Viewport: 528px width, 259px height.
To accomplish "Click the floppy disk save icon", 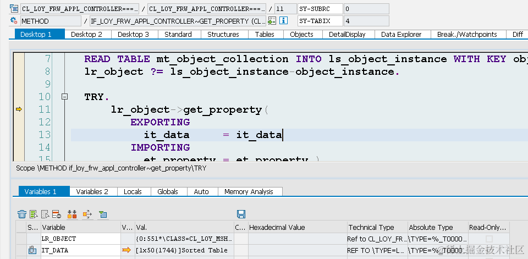I will point(241,214).
